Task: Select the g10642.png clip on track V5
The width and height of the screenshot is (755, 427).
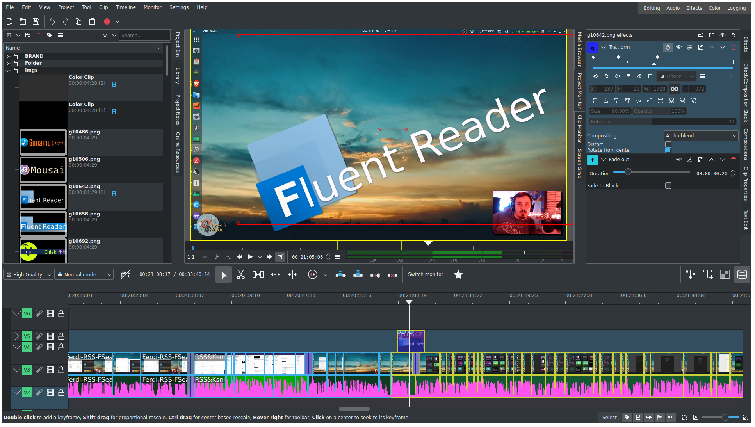Action: coord(411,341)
